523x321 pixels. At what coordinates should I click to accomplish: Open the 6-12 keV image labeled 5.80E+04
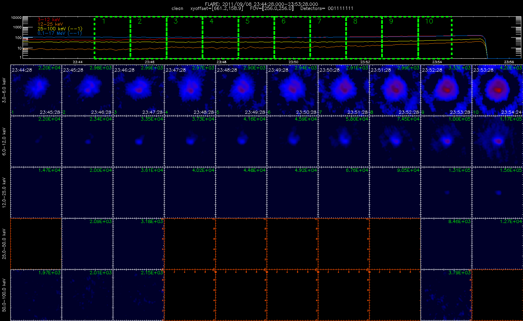pos(344,141)
